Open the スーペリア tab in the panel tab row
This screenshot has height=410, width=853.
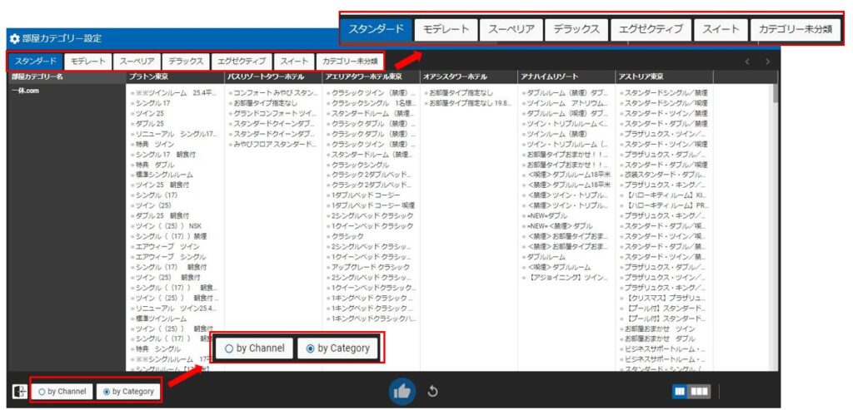pos(136,62)
